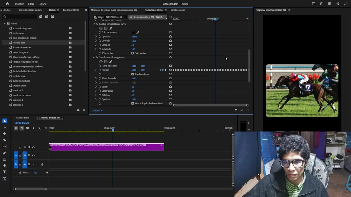This screenshot has width=351, height=197.
Task: Click New custom bin folder icon
Action: (78, 110)
